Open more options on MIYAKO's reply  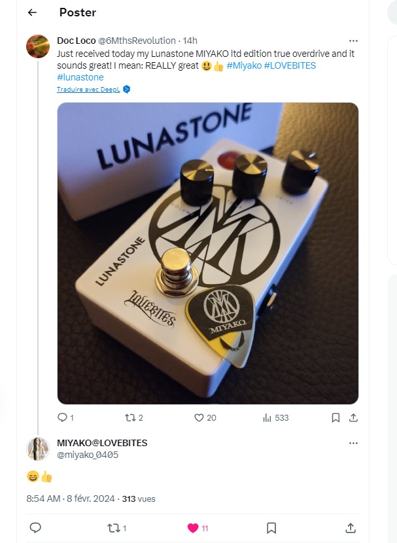tap(353, 443)
